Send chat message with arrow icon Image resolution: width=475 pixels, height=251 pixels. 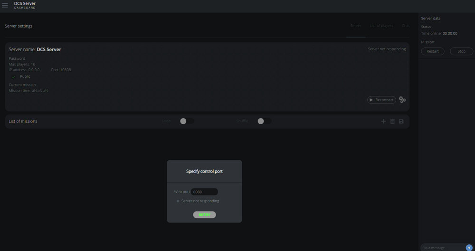click(x=469, y=247)
